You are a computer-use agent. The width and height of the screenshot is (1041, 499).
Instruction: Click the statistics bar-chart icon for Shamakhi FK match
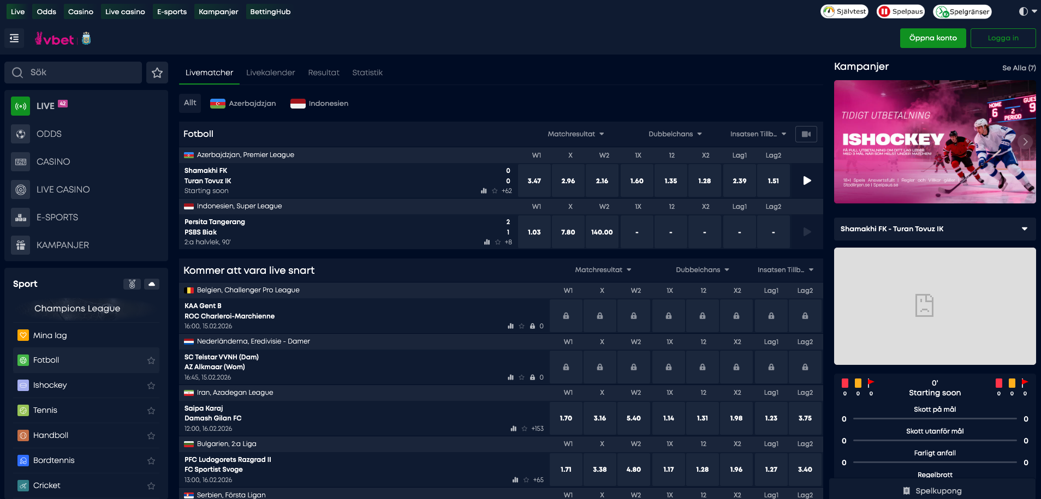(483, 191)
